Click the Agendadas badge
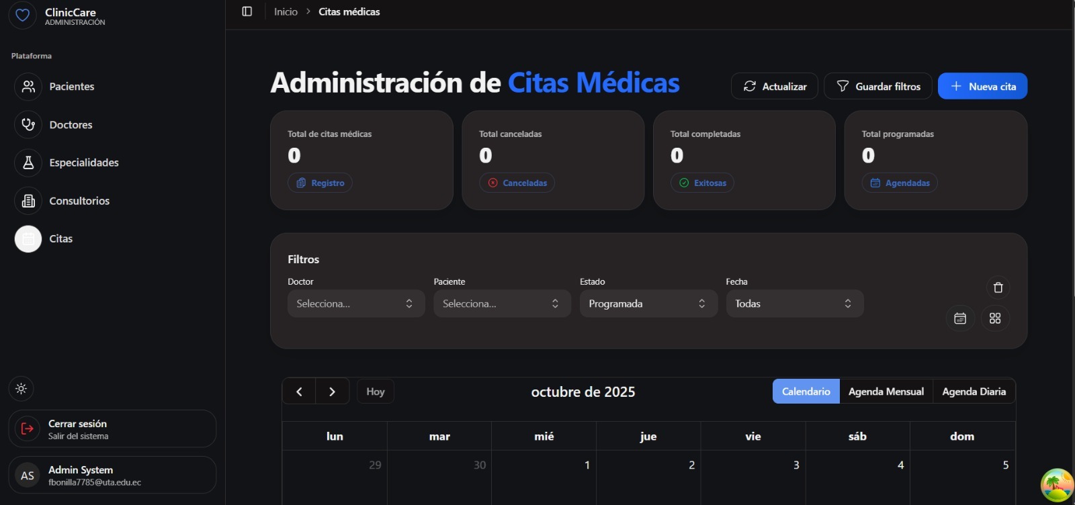 pyautogui.click(x=900, y=183)
